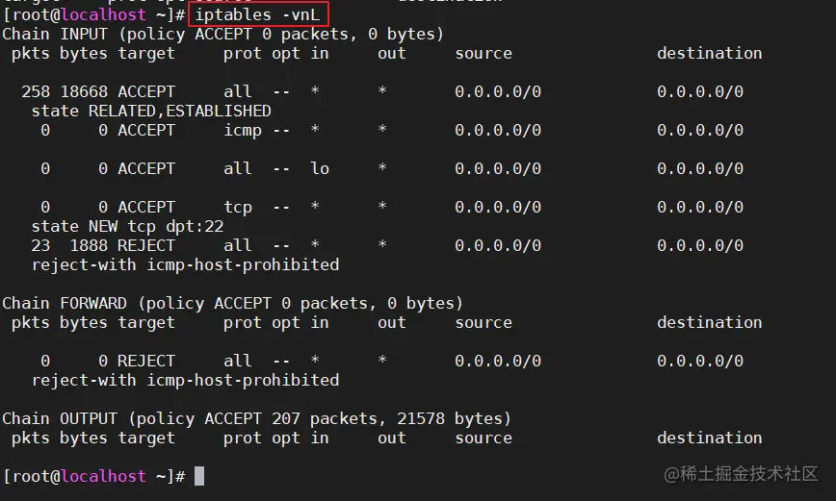Viewport: 836px width, 501px height.
Task: Click the 'source' header of the INPUT chain
Action: pyautogui.click(x=483, y=54)
